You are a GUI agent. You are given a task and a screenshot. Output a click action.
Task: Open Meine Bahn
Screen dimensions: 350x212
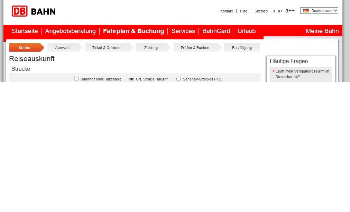[322, 31]
